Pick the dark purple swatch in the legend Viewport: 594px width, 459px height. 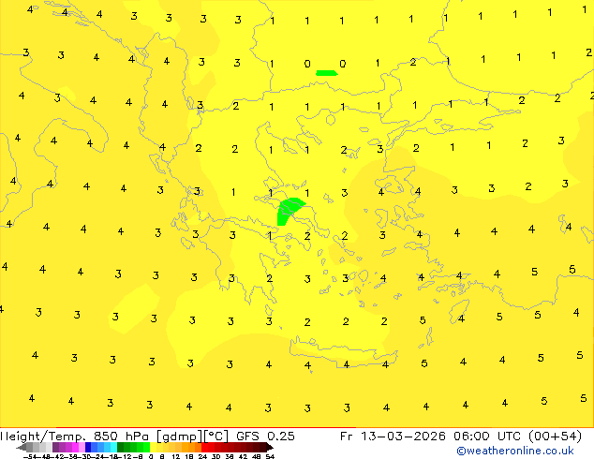(55, 447)
